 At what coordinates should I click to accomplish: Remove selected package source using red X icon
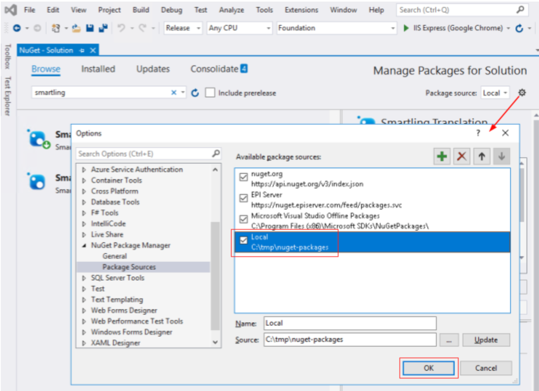[461, 156]
